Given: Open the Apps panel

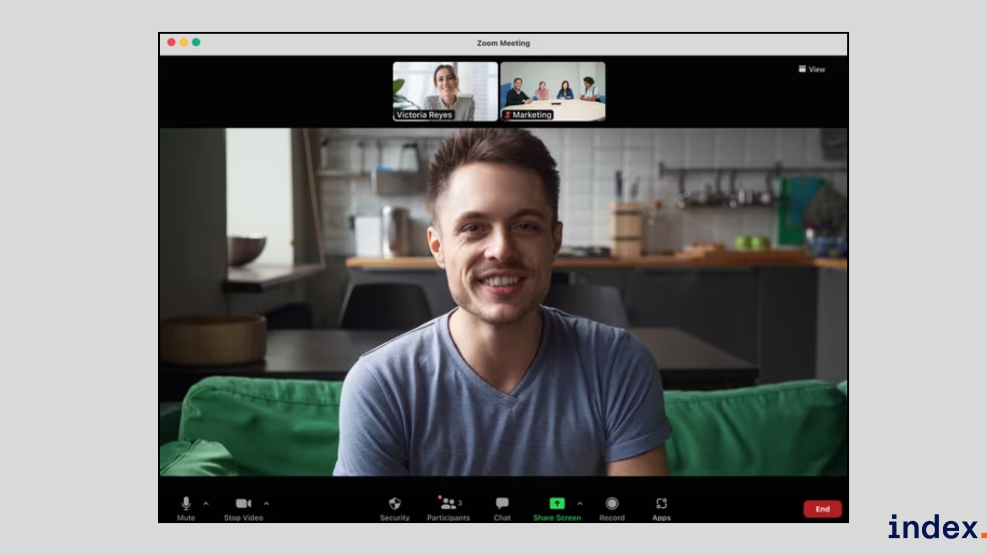Looking at the screenshot, I should click(662, 505).
